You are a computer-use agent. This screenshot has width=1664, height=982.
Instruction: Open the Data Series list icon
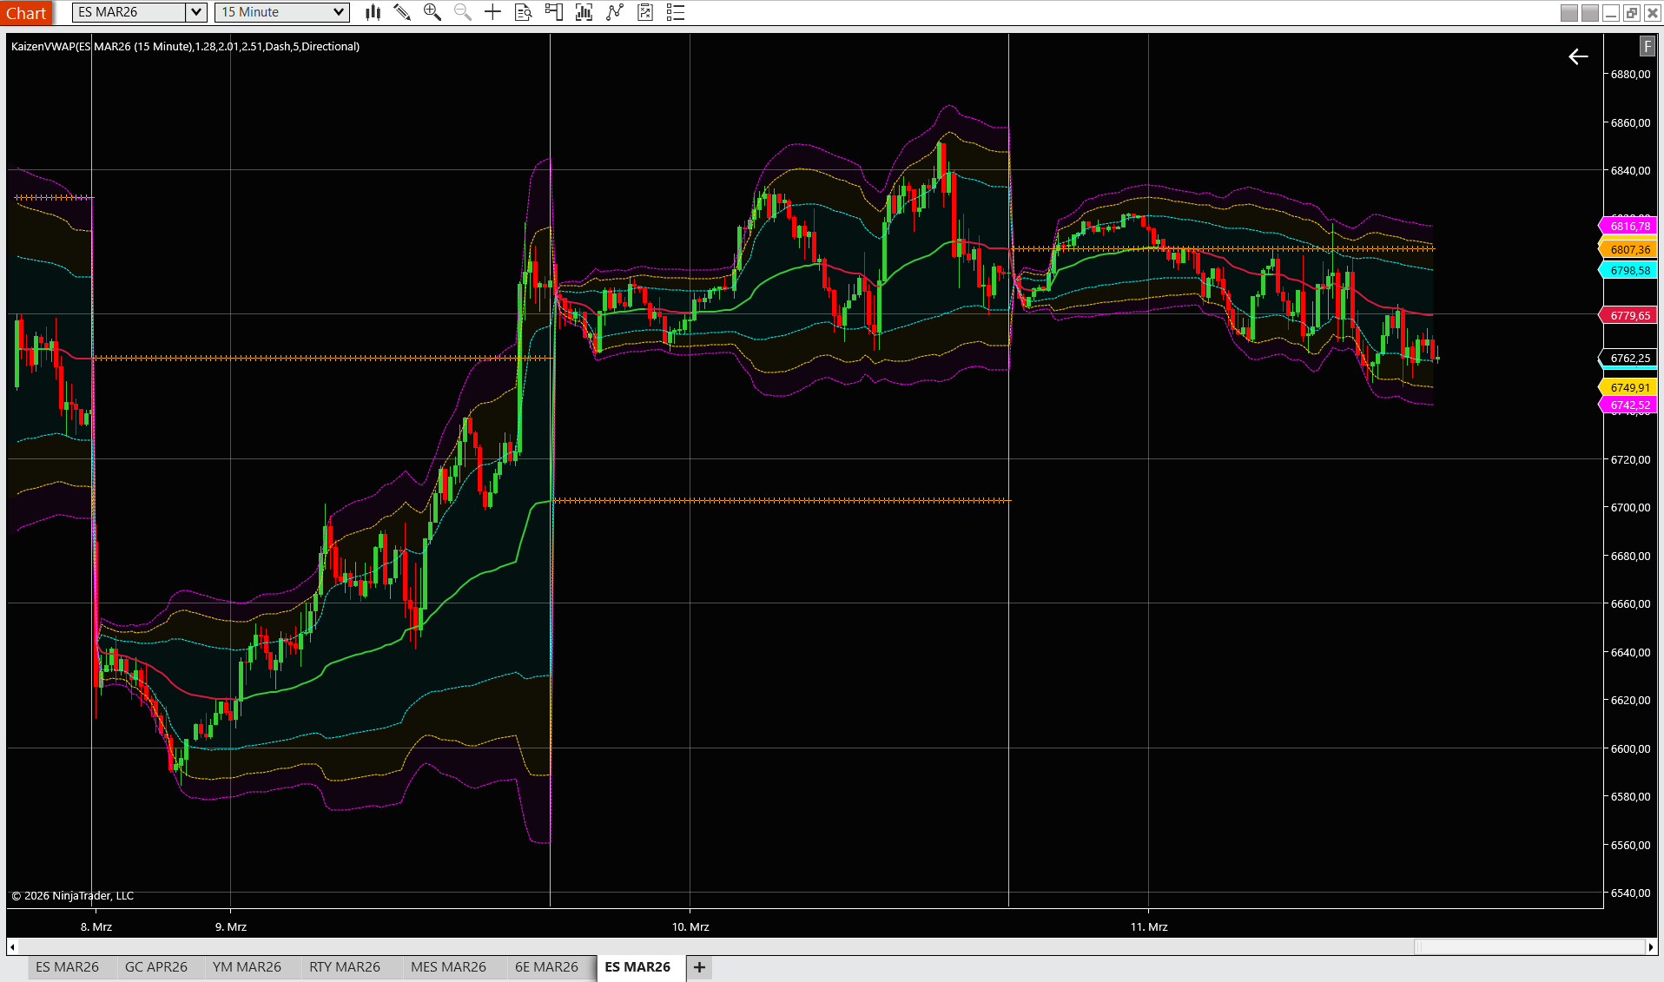[x=674, y=12]
